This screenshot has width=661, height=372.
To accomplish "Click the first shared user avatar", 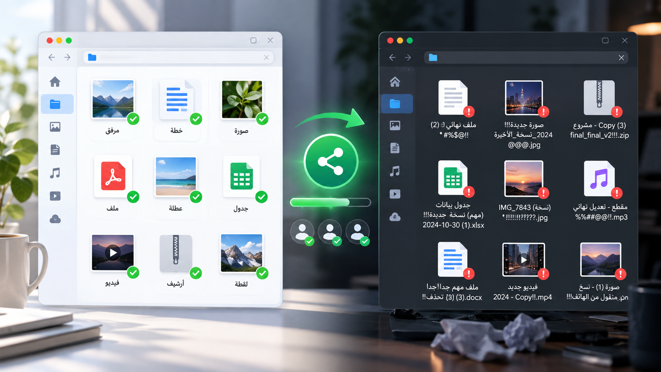I will [302, 232].
